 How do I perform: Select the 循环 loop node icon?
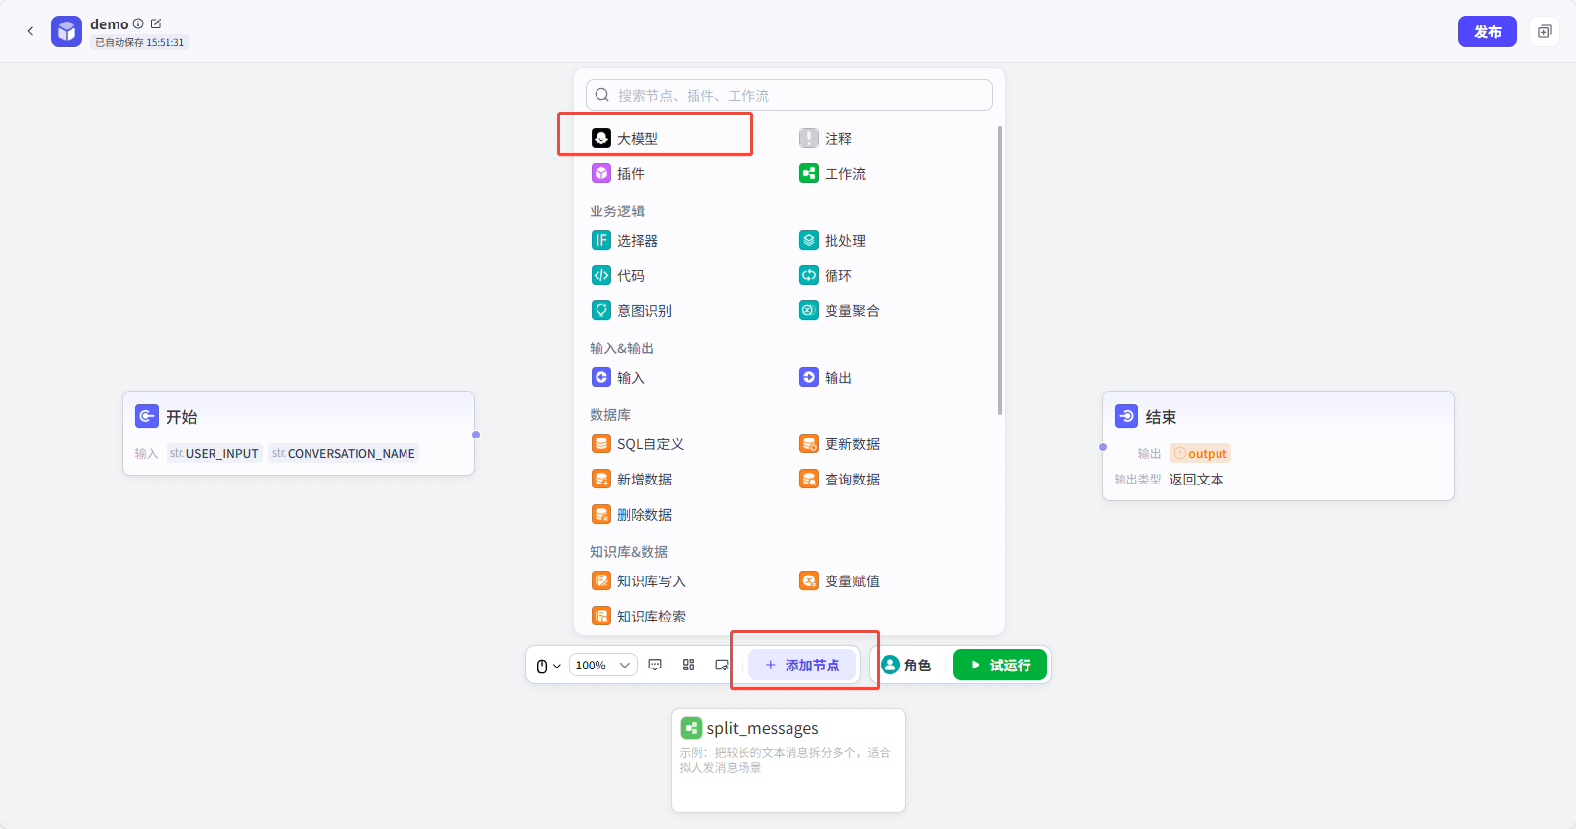(x=808, y=276)
